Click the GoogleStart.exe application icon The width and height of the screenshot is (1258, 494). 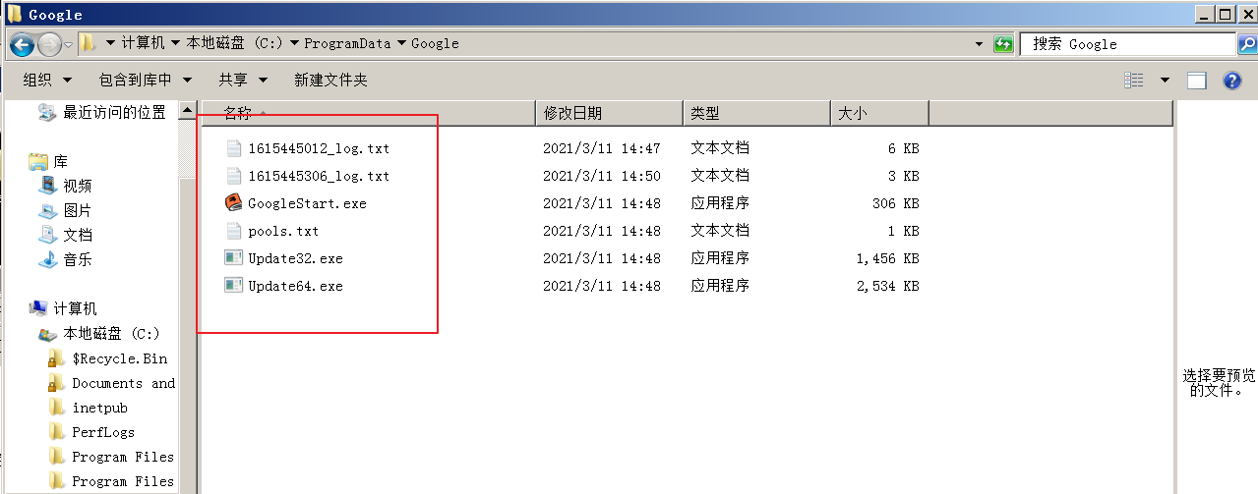pyautogui.click(x=233, y=203)
